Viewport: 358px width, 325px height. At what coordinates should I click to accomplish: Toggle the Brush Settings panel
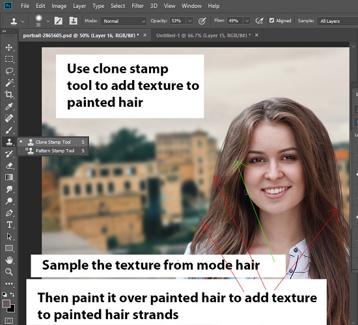59,21
